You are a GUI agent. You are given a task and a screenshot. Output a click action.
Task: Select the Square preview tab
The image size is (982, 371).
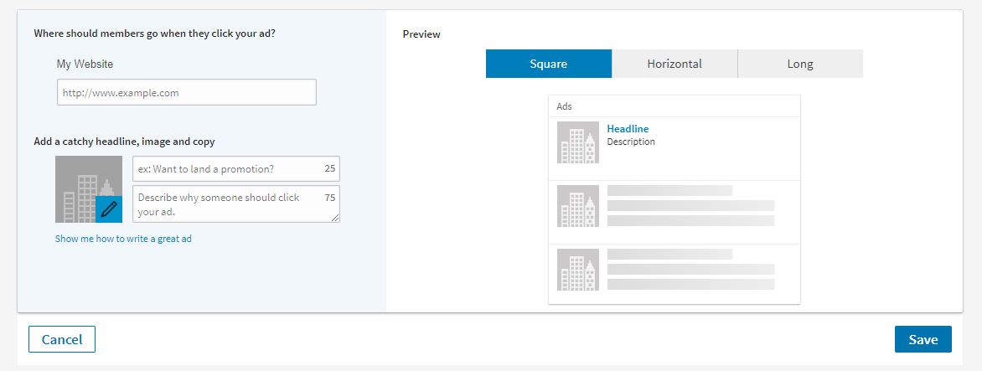pyautogui.click(x=549, y=64)
